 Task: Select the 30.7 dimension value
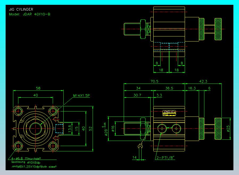click(137, 95)
